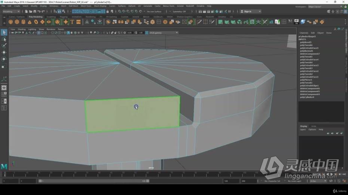Create a polygon cube from shelf
Screen dimensions: 348x195
pos(17,22)
